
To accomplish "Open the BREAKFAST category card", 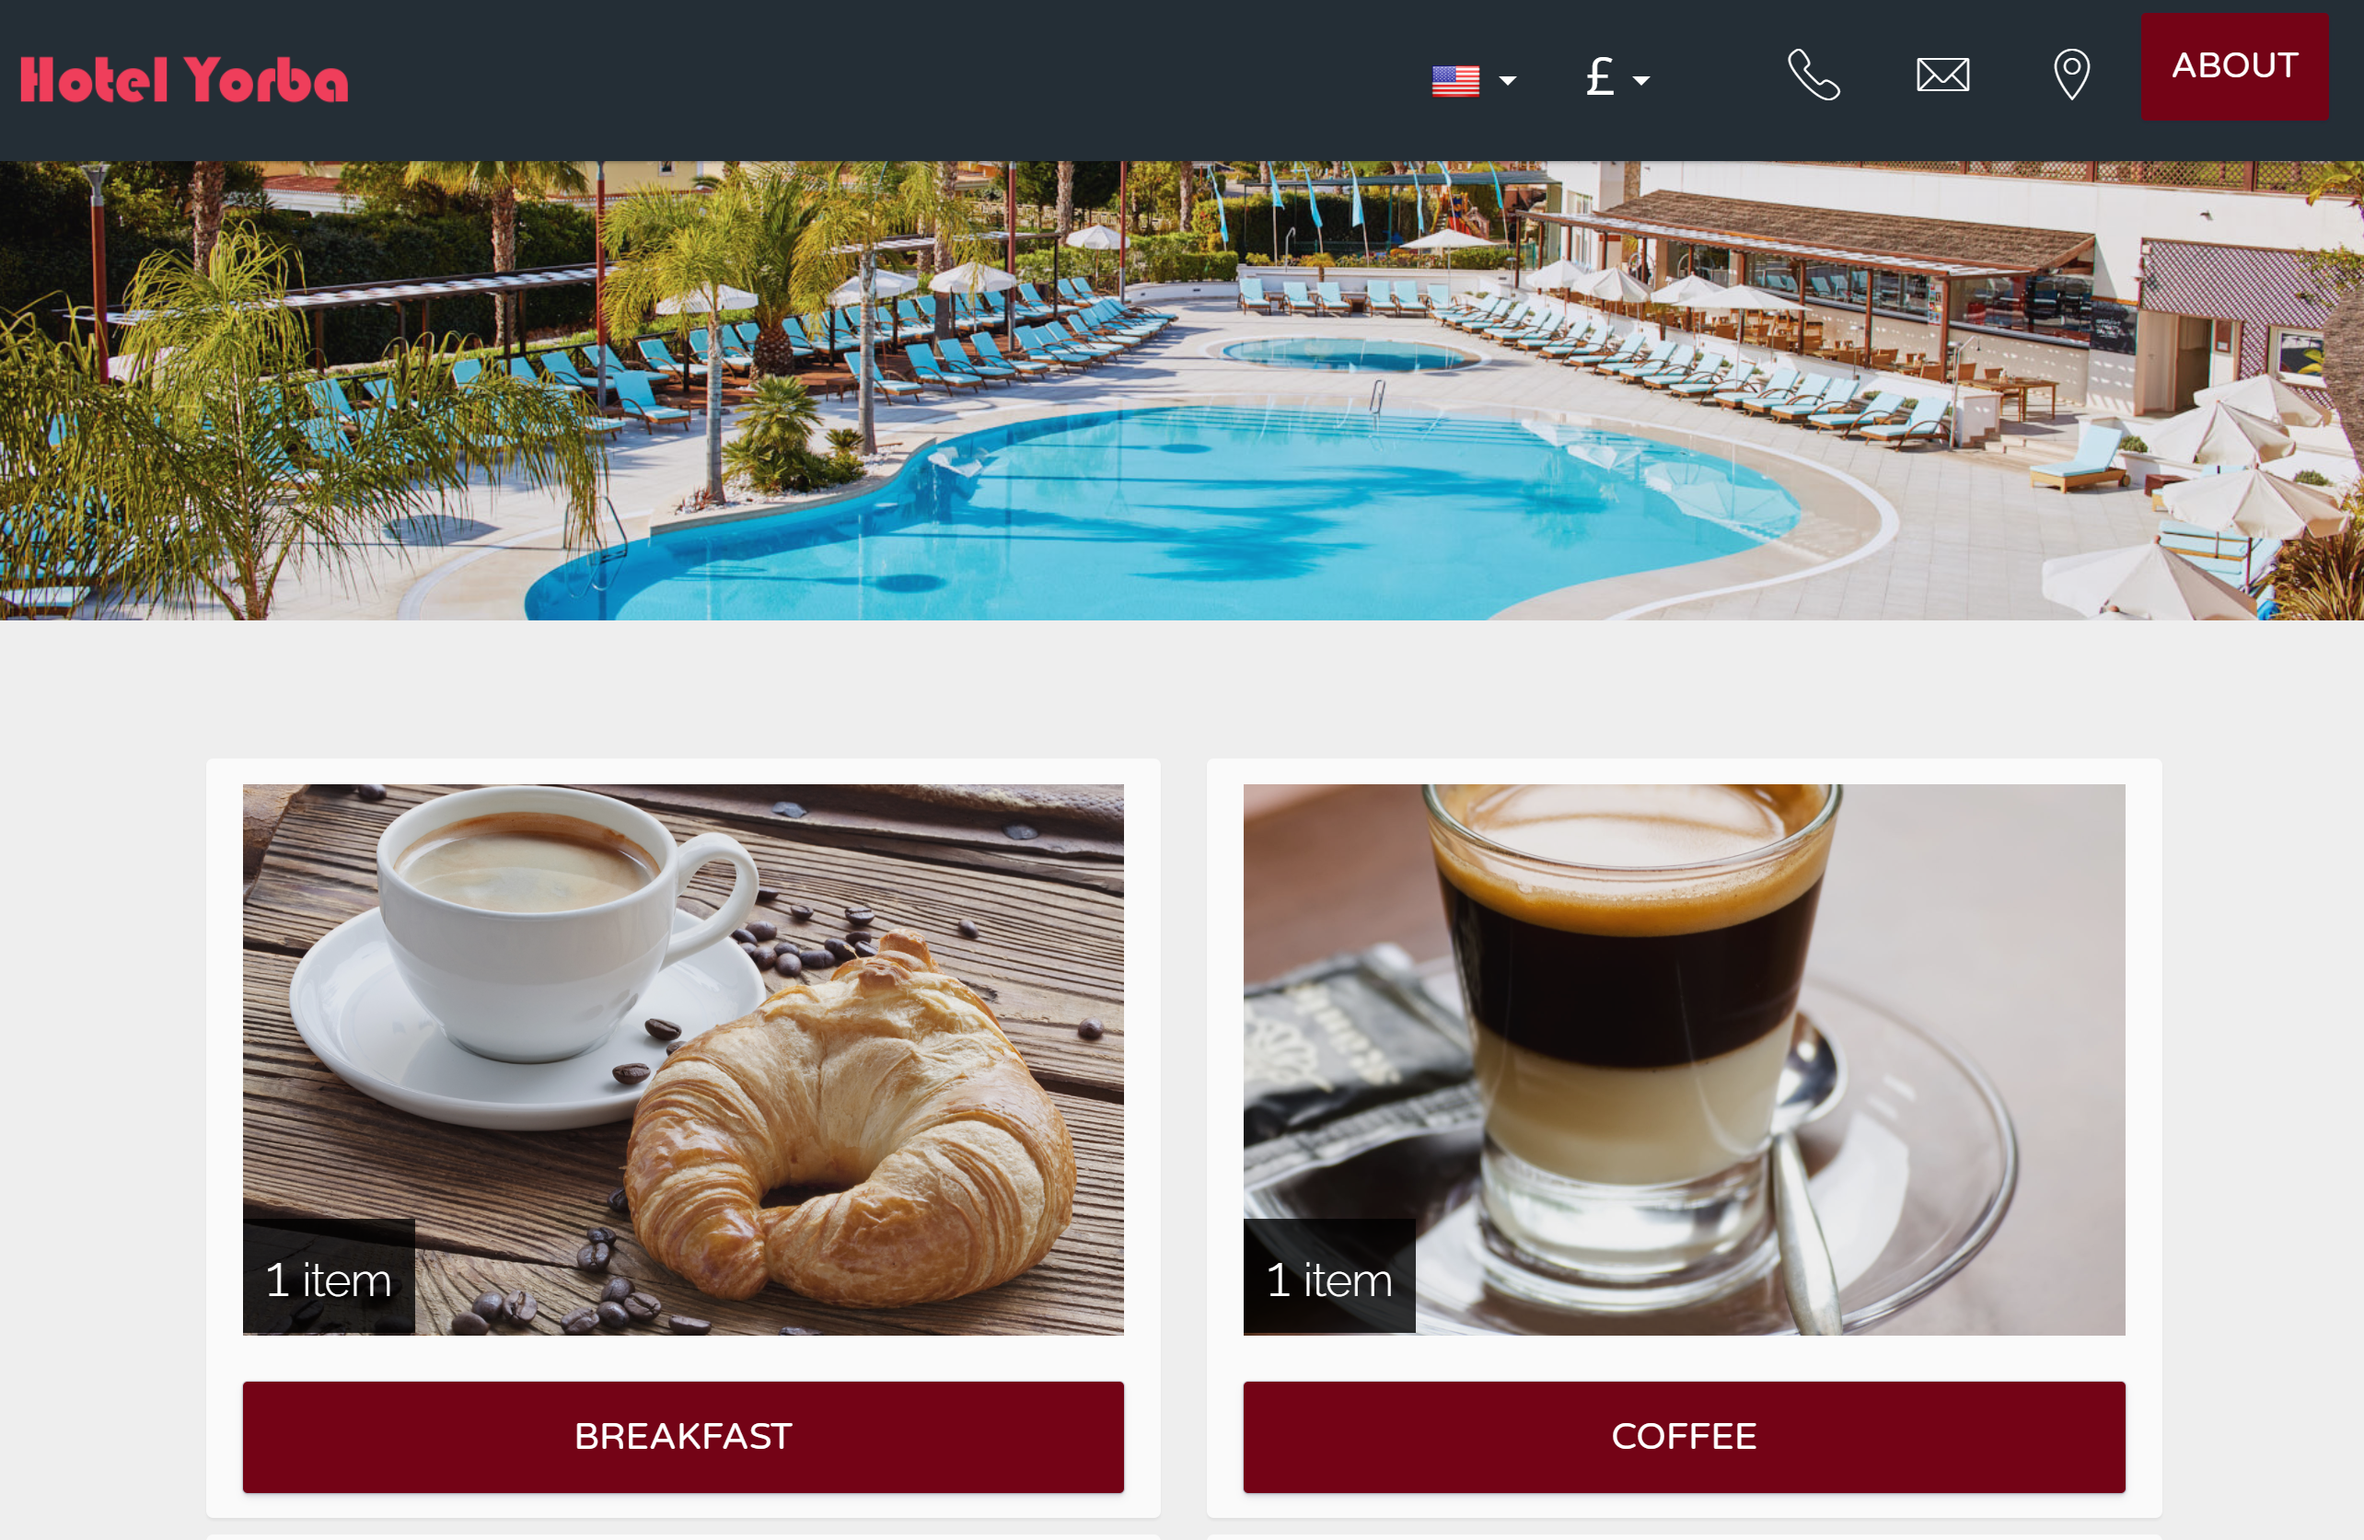I will click(x=682, y=1433).
